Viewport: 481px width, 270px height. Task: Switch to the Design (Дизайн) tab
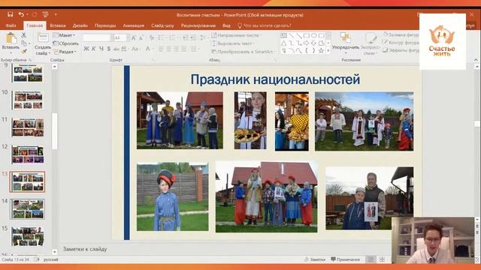pyautogui.click(x=80, y=25)
